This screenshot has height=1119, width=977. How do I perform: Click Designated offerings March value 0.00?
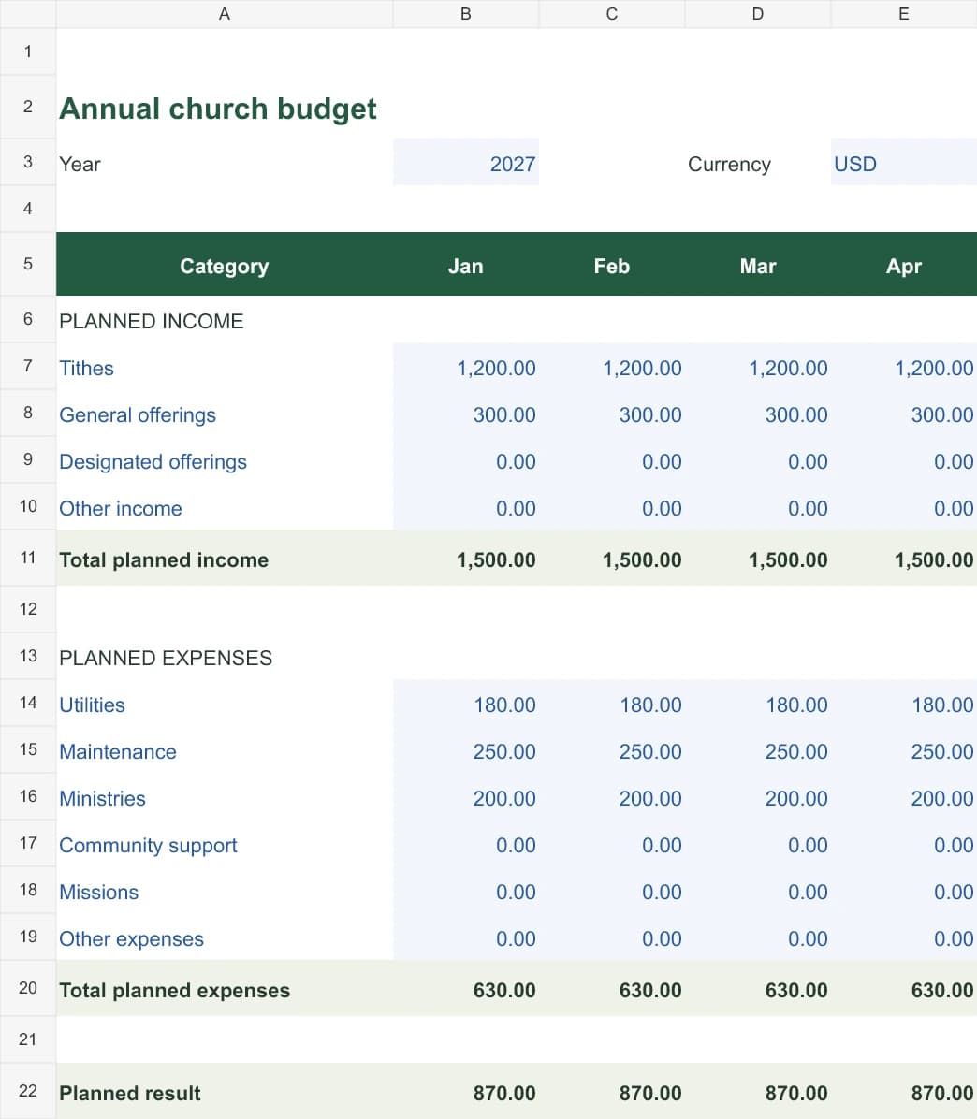[x=758, y=460]
